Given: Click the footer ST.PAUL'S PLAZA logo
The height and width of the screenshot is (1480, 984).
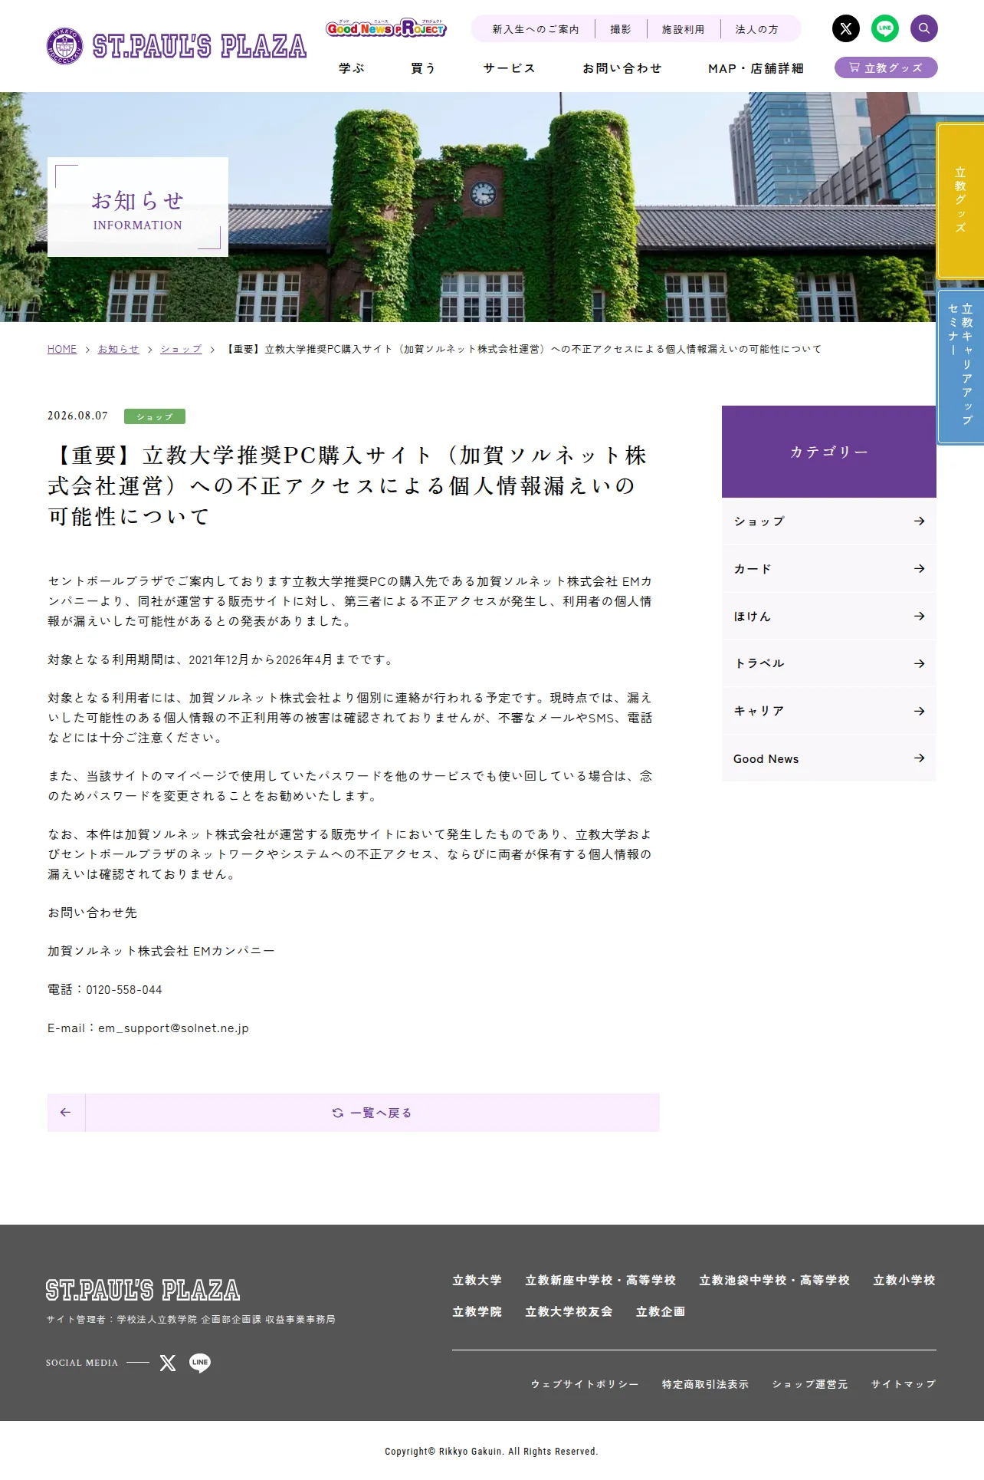Looking at the screenshot, I should coord(143,1290).
